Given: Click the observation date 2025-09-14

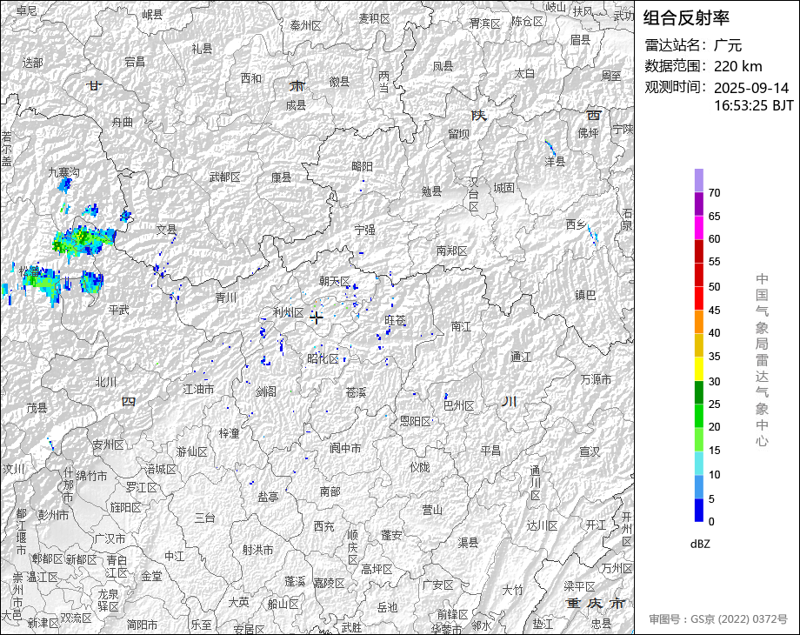Looking at the screenshot, I should tap(751, 88).
